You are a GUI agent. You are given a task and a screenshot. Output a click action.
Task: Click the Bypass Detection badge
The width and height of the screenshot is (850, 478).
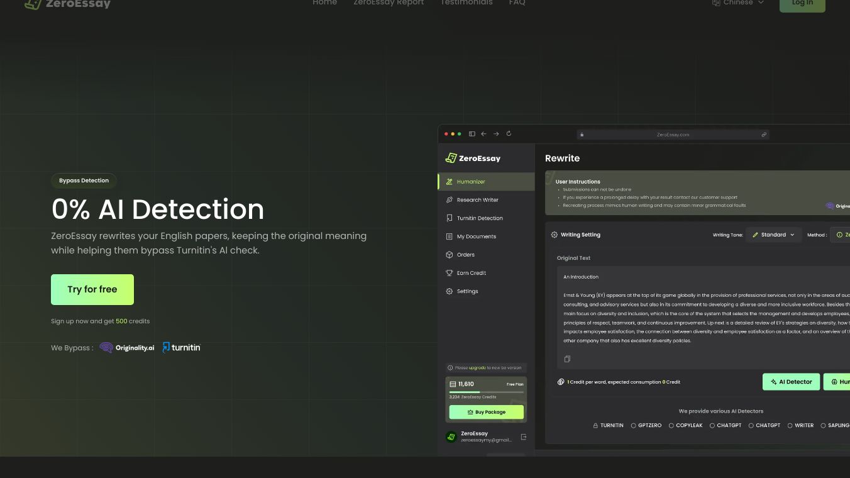coord(84,181)
